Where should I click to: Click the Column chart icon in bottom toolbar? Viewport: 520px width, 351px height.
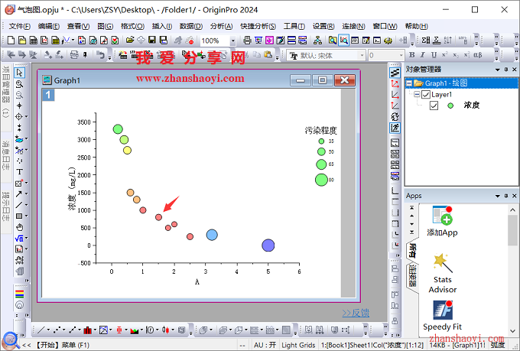87,330
